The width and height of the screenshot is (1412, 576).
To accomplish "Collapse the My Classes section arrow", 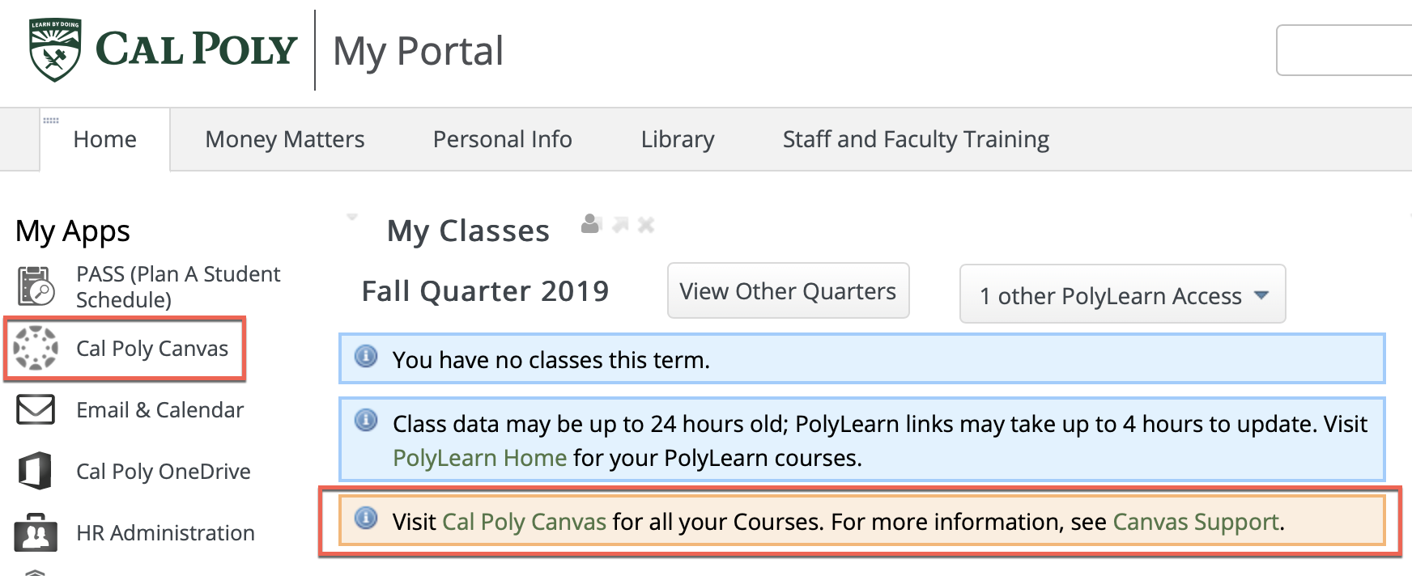I will point(352,218).
